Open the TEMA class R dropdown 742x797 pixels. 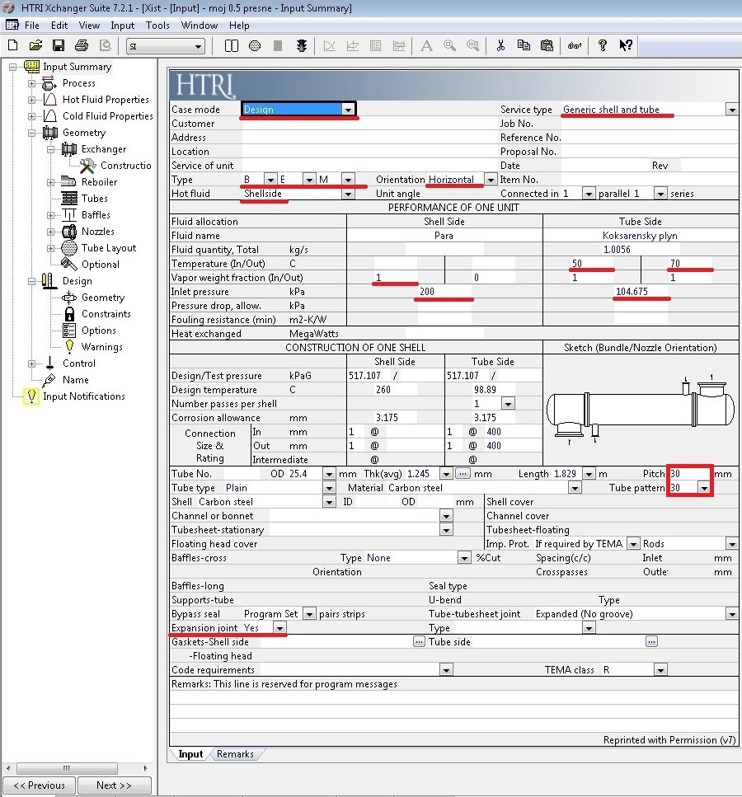click(x=660, y=670)
